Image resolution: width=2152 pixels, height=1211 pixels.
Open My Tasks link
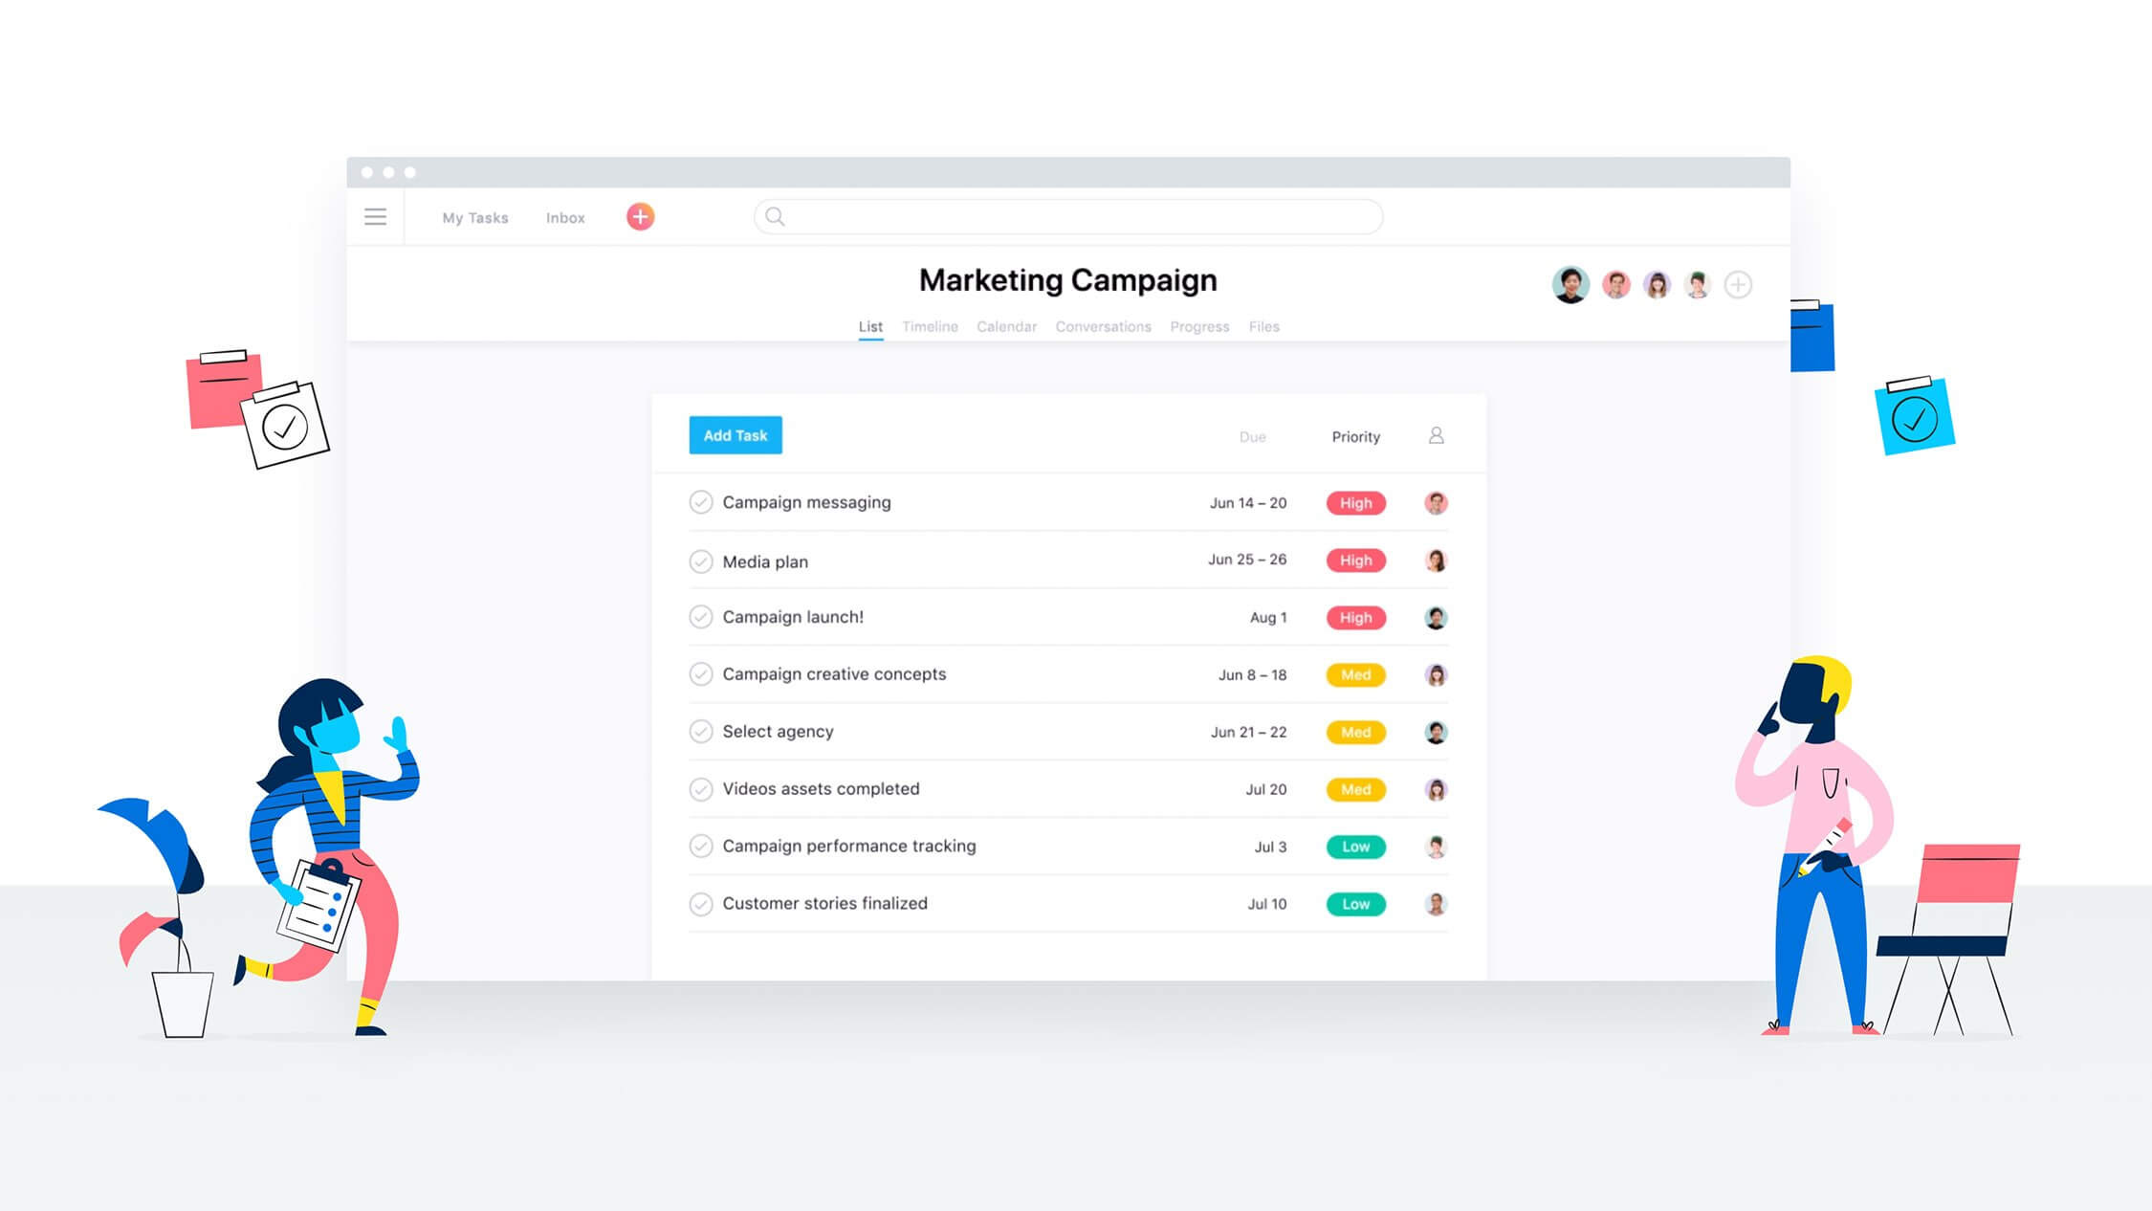[475, 218]
